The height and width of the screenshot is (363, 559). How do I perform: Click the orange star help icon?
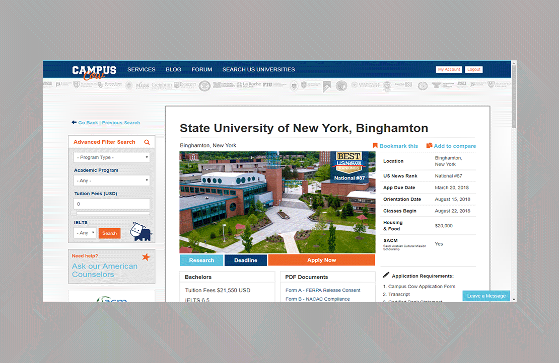146,256
